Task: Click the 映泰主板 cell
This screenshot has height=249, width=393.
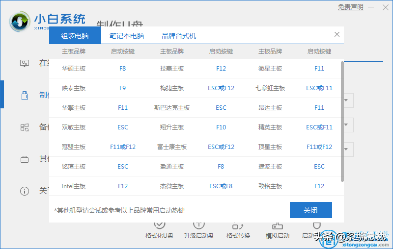Action: pyautogui.click(x=74, y=88)
